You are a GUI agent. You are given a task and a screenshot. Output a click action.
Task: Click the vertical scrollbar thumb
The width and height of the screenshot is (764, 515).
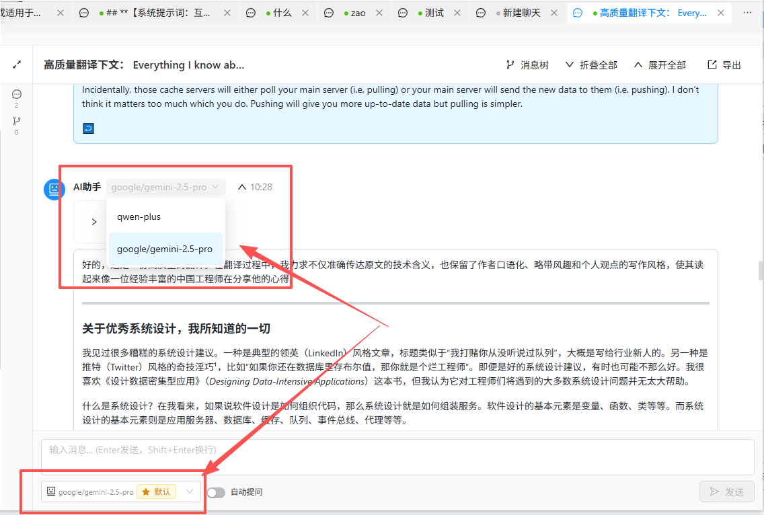coord(761,270)
